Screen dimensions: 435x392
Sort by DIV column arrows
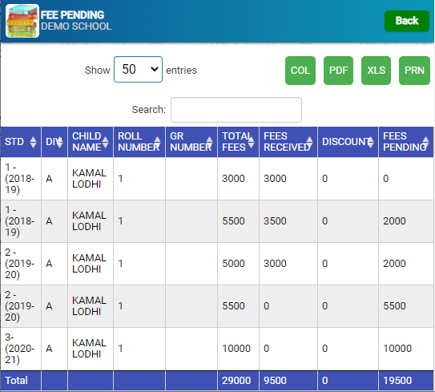59,142
